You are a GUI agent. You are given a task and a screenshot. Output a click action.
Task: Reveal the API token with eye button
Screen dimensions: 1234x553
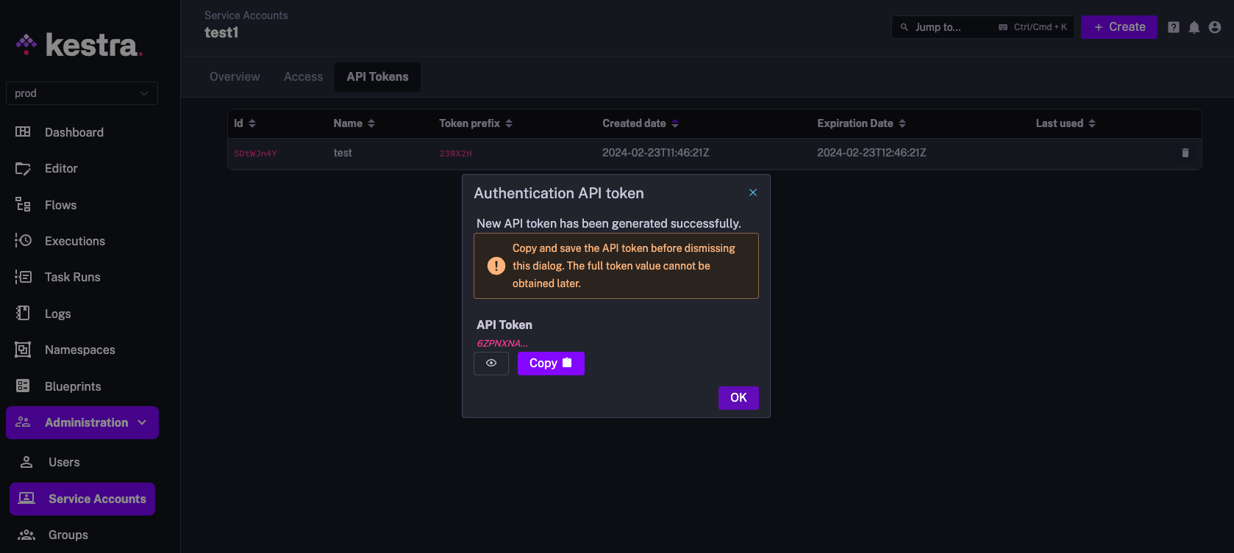click(491, 364)
